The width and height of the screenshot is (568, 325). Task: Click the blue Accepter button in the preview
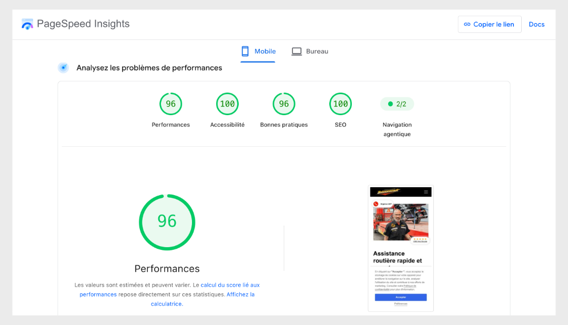401,297
